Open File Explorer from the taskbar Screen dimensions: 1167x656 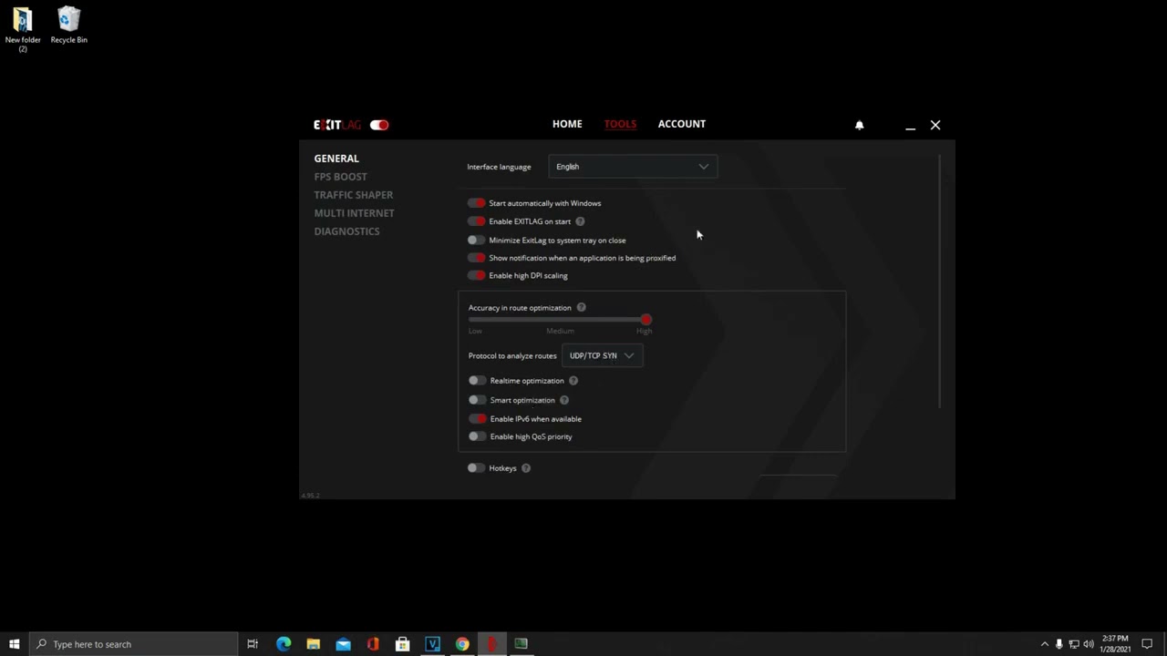314,644
